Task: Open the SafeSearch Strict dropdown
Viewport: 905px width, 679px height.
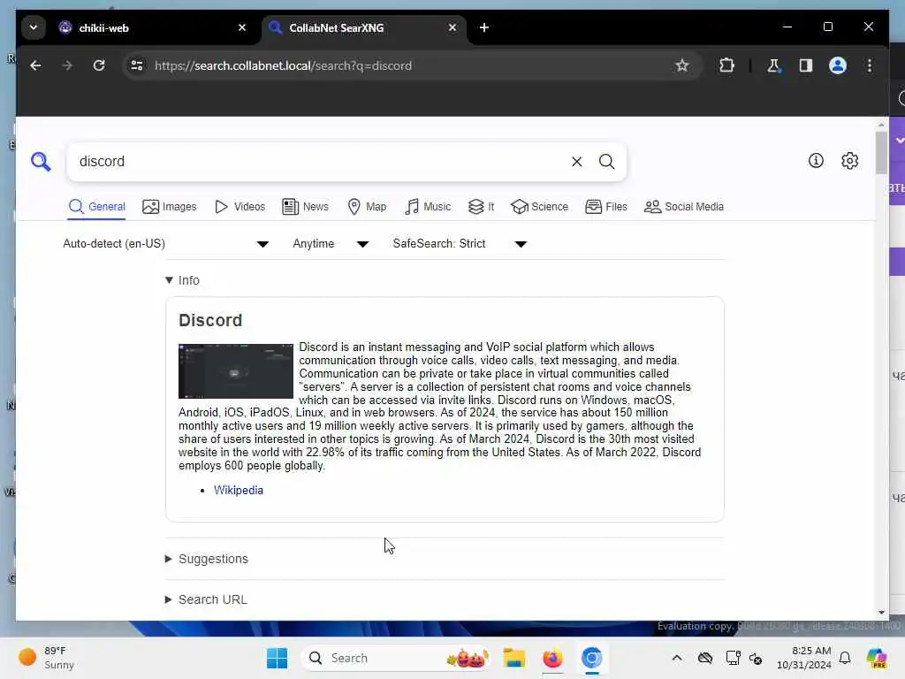Action: tap(460, 244)
